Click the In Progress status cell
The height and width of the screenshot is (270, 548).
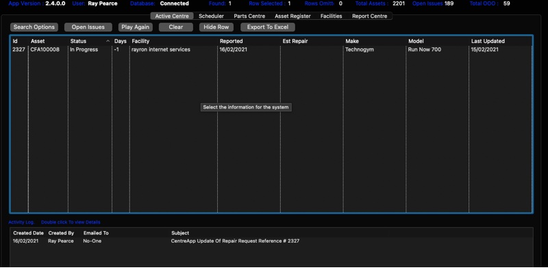pos(84,49)
